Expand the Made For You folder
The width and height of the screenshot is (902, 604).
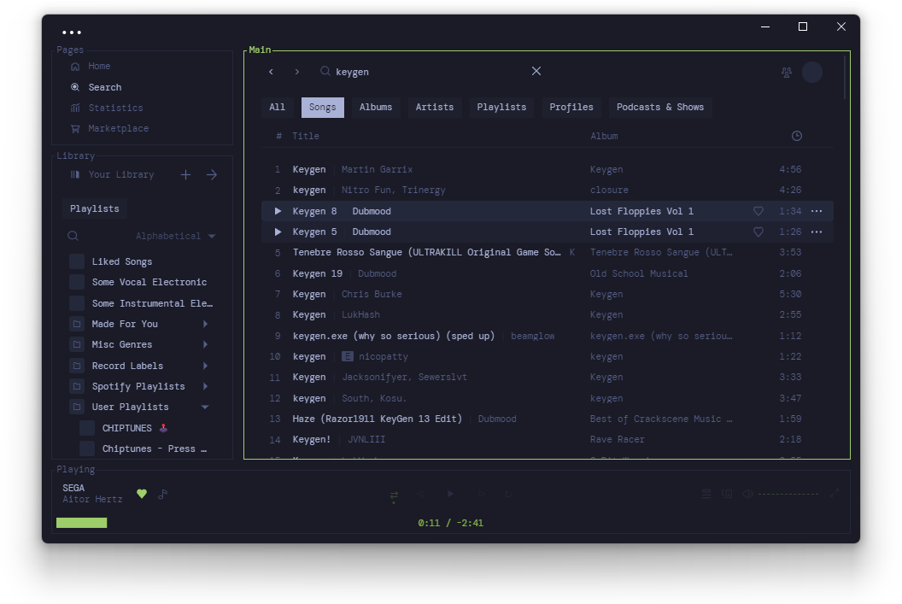pyautogui.click(x=205, y=324)
